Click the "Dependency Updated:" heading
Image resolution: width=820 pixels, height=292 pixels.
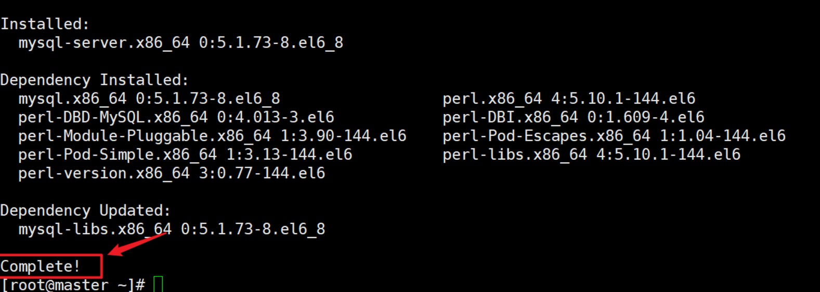[x=85, y=211]
